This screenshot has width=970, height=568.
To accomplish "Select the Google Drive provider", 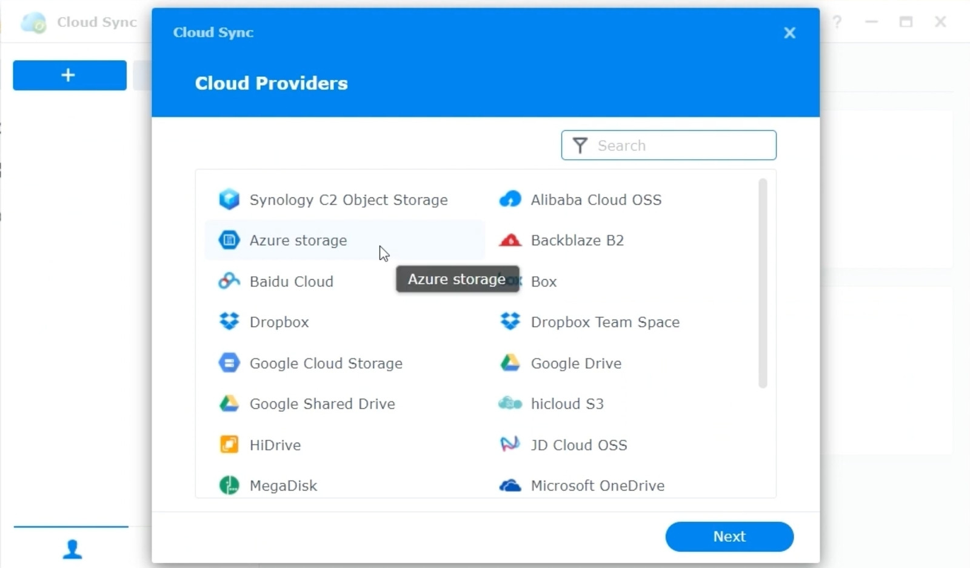I will 576,363.
